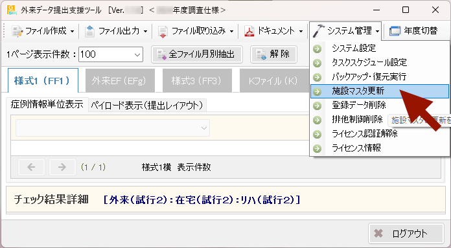
Task: Click the 年度切替 toolbar button
Action: [413, 30]
